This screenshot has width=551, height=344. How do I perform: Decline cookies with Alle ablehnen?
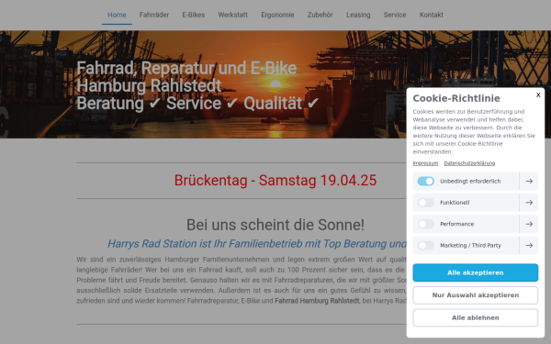click(x=475, y=317)
